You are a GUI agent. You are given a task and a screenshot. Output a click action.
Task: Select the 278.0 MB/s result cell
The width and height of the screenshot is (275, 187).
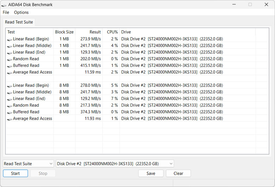(x=91, y=85)
